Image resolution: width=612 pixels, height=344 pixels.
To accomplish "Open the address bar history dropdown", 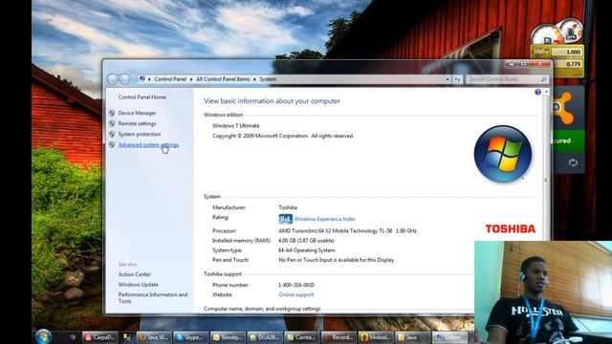I will pyautogui.click(x=448, y=79).
